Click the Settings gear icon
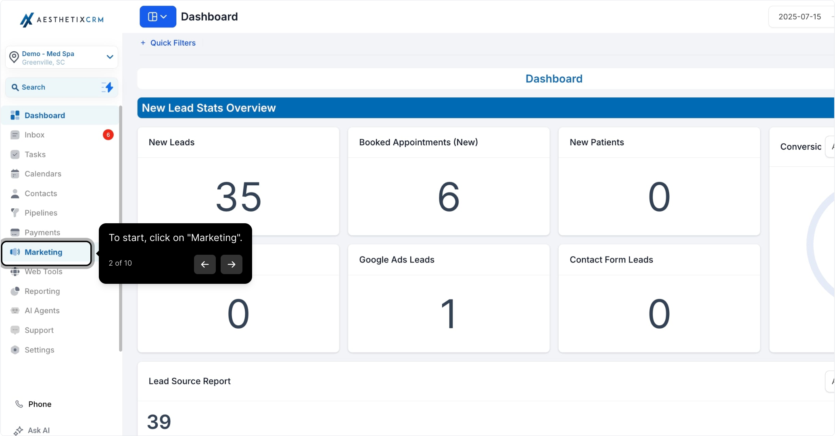The image size is (835, 436). 15,350
